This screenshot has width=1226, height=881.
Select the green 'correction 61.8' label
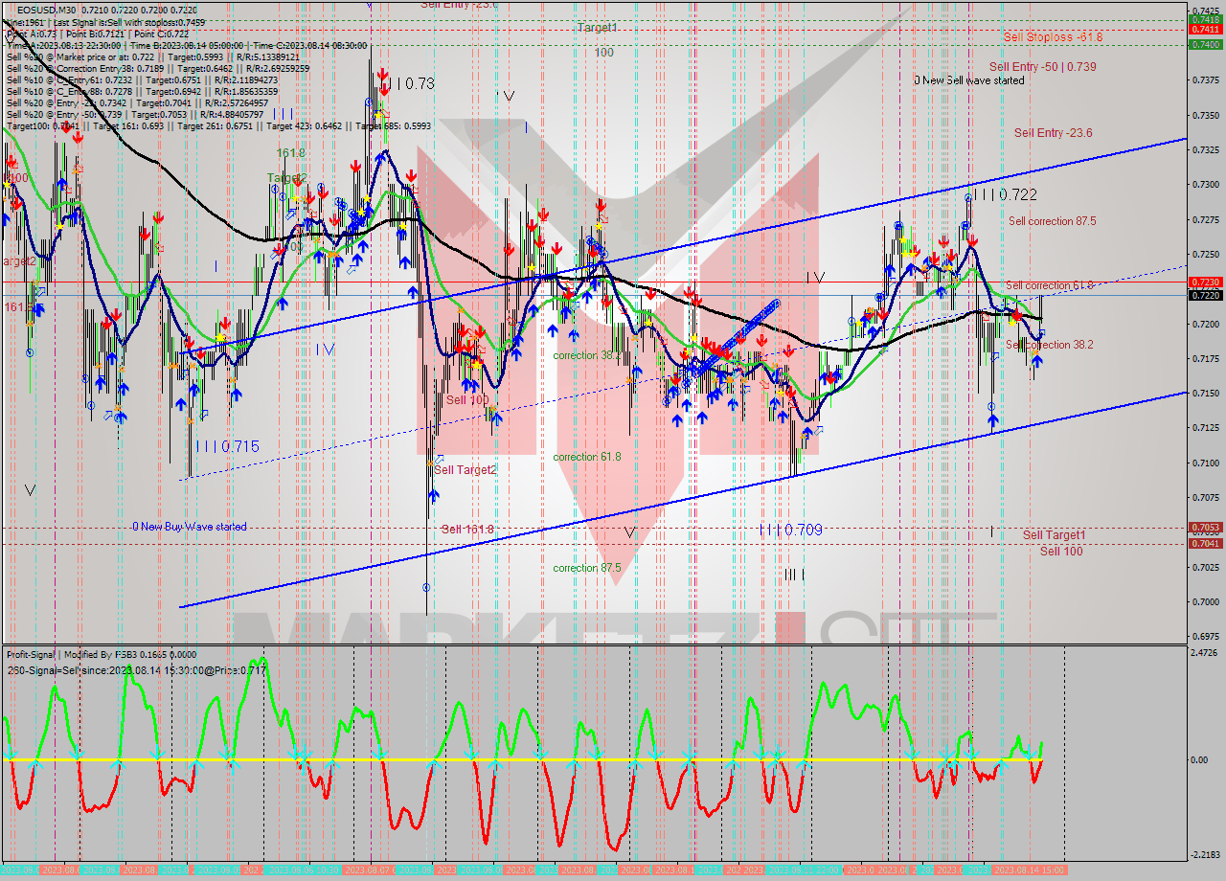pyautogui.click(x=586, y=457)
